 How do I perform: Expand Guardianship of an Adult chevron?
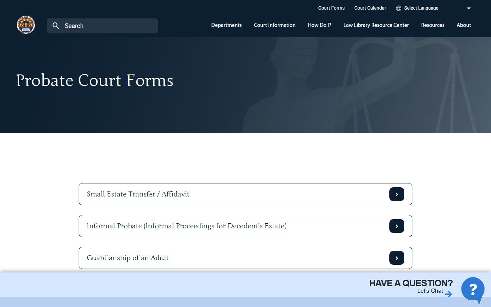click(397, 258)
